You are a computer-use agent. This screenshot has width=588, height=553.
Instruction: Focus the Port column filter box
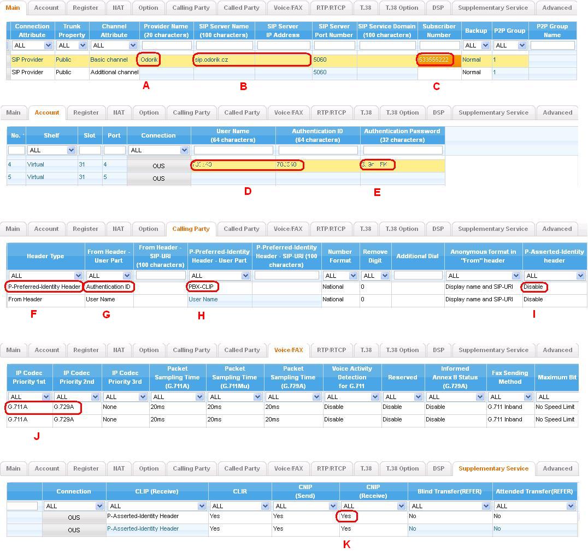[114, 150]
